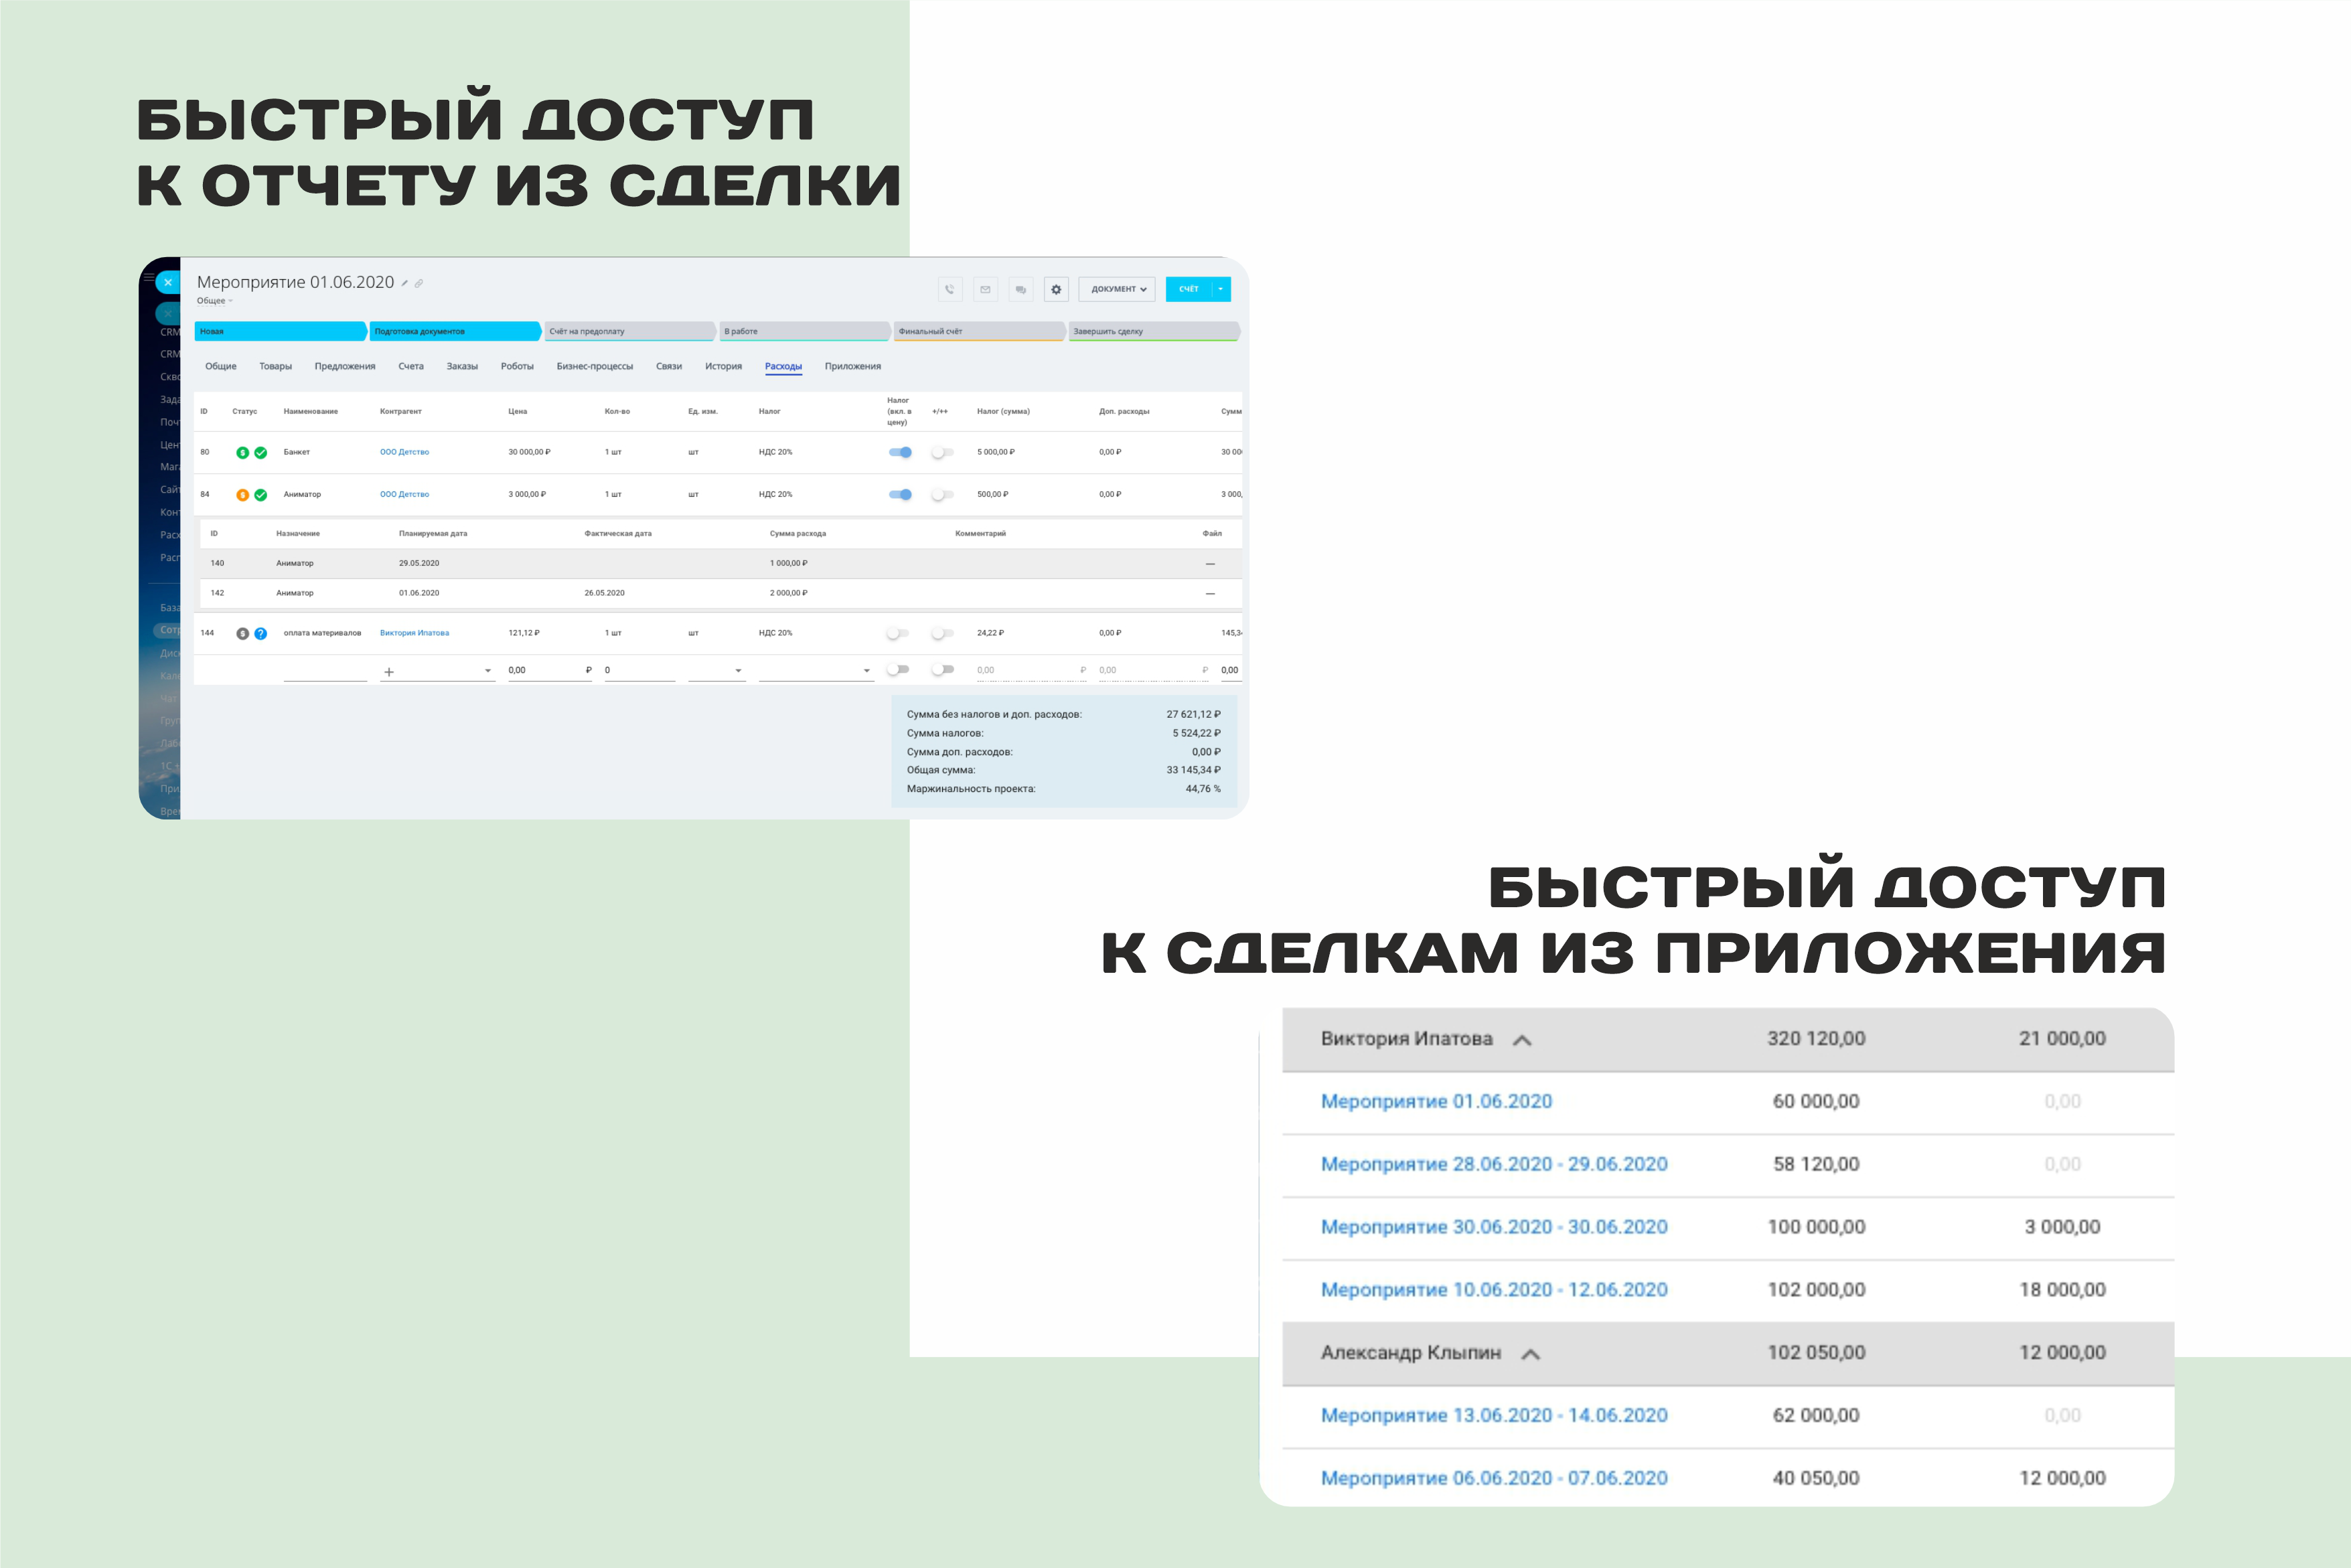Viewport: 2351px width, 1568px height.
Task: Close the deal card with the X button
Action: click(x=168, y=283)
